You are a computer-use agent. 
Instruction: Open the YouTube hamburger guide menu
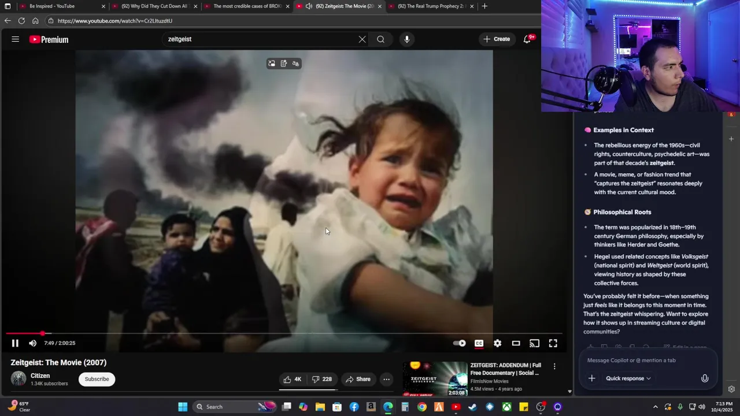[x=16, y=39]
